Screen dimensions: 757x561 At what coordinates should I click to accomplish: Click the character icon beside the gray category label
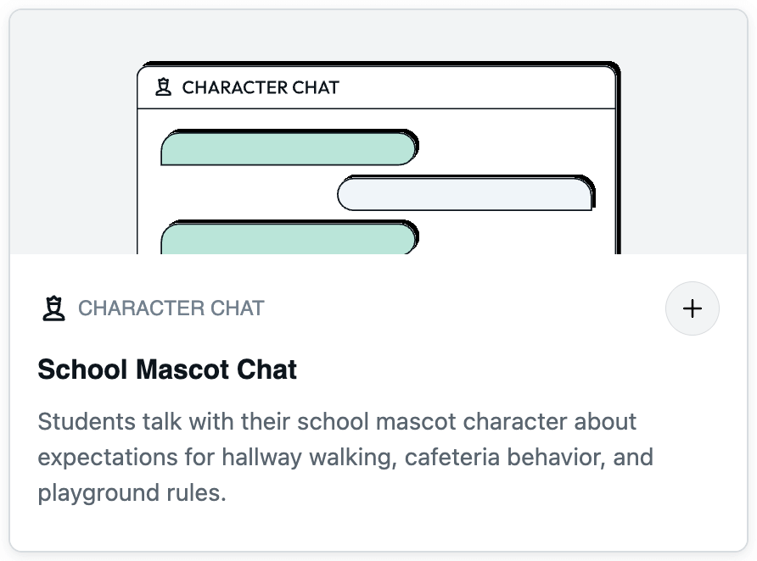pos(53,308)
